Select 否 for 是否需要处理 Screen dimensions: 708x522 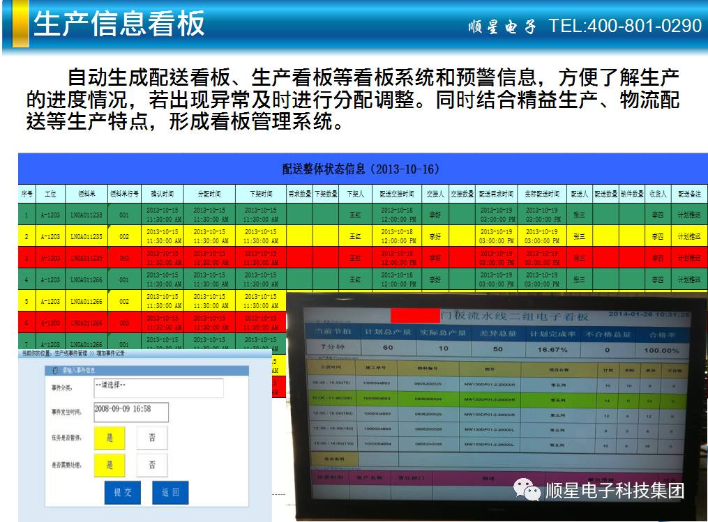(x=151, y=465)
